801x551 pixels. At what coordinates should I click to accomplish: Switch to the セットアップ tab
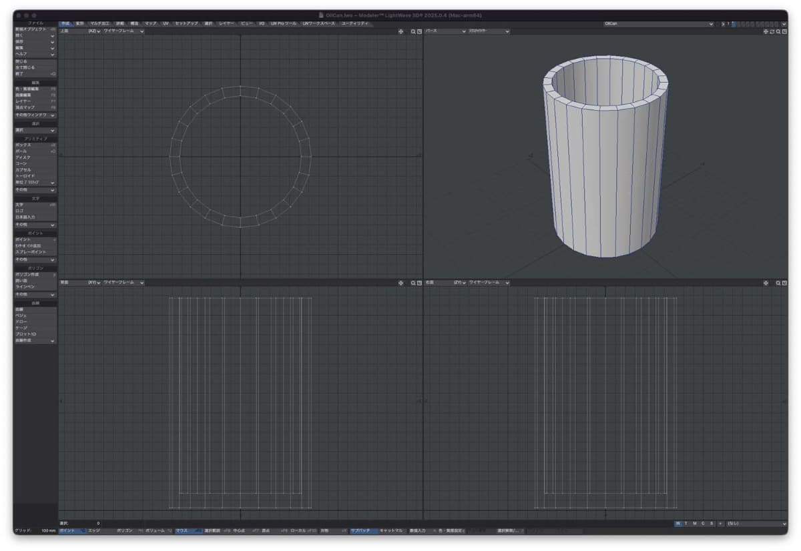point(187,23)
